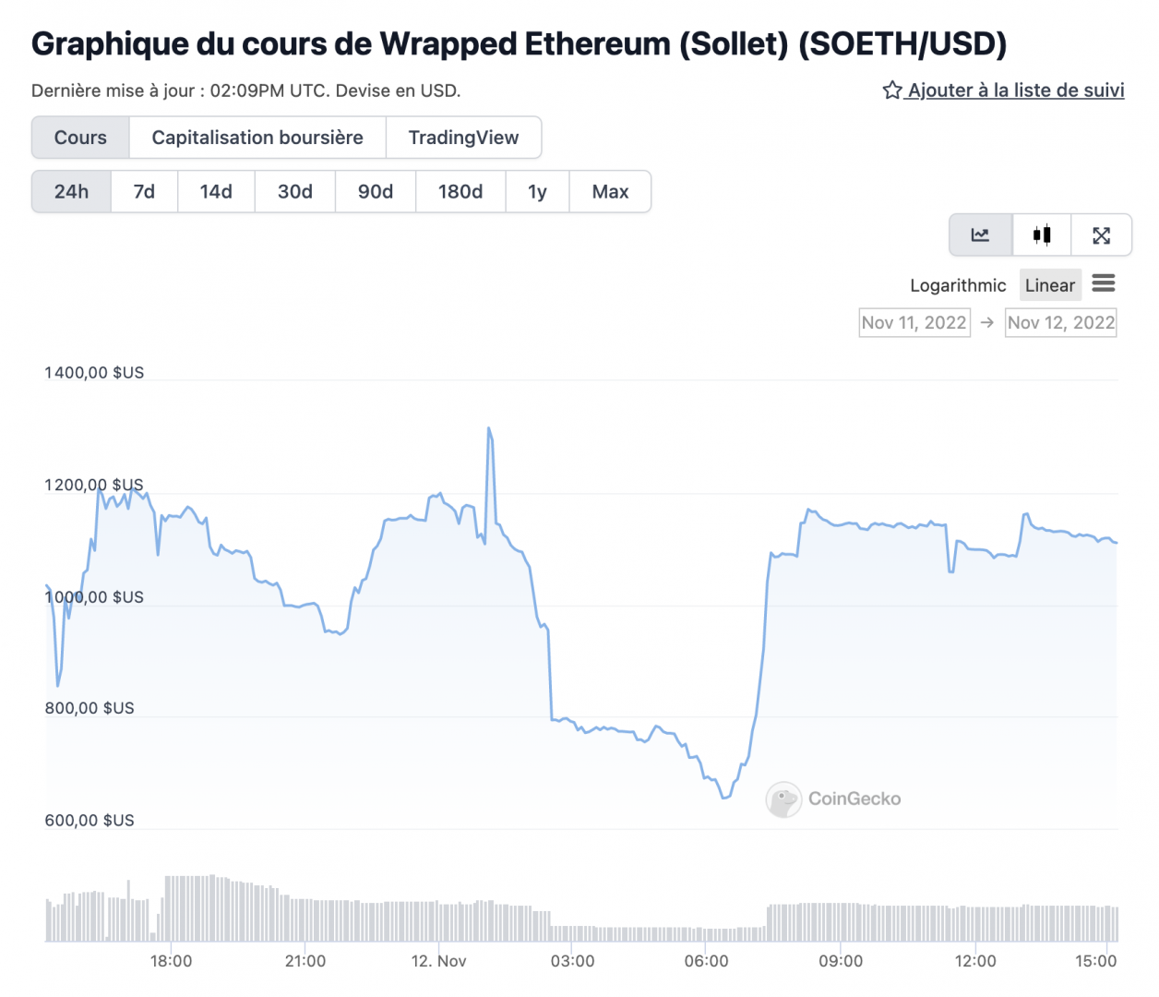The height and width of the screenshot is (997, 1159).
Task: Click the watchlist star icon
Action: click(x=891, y=90)
